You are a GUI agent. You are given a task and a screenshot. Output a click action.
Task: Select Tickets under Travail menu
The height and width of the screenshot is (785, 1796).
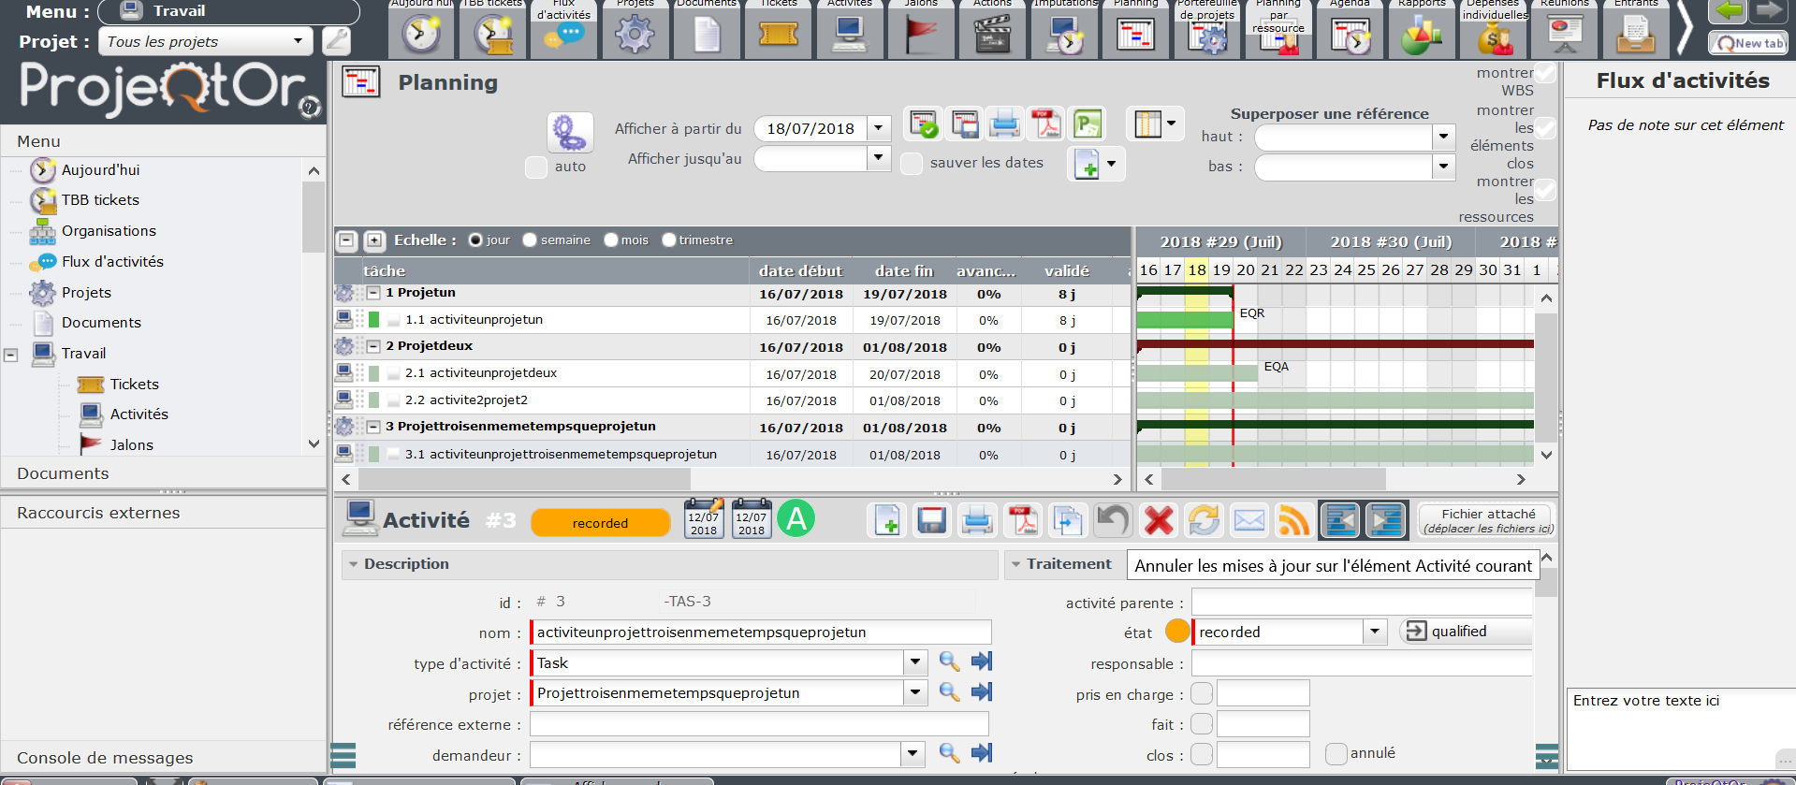point(134,385)
